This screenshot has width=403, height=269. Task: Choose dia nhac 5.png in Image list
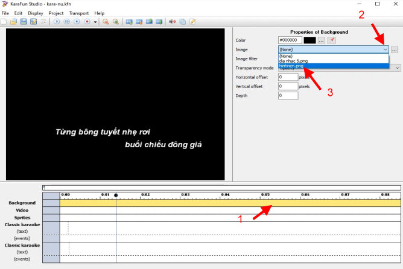click(x=295, y=61)
